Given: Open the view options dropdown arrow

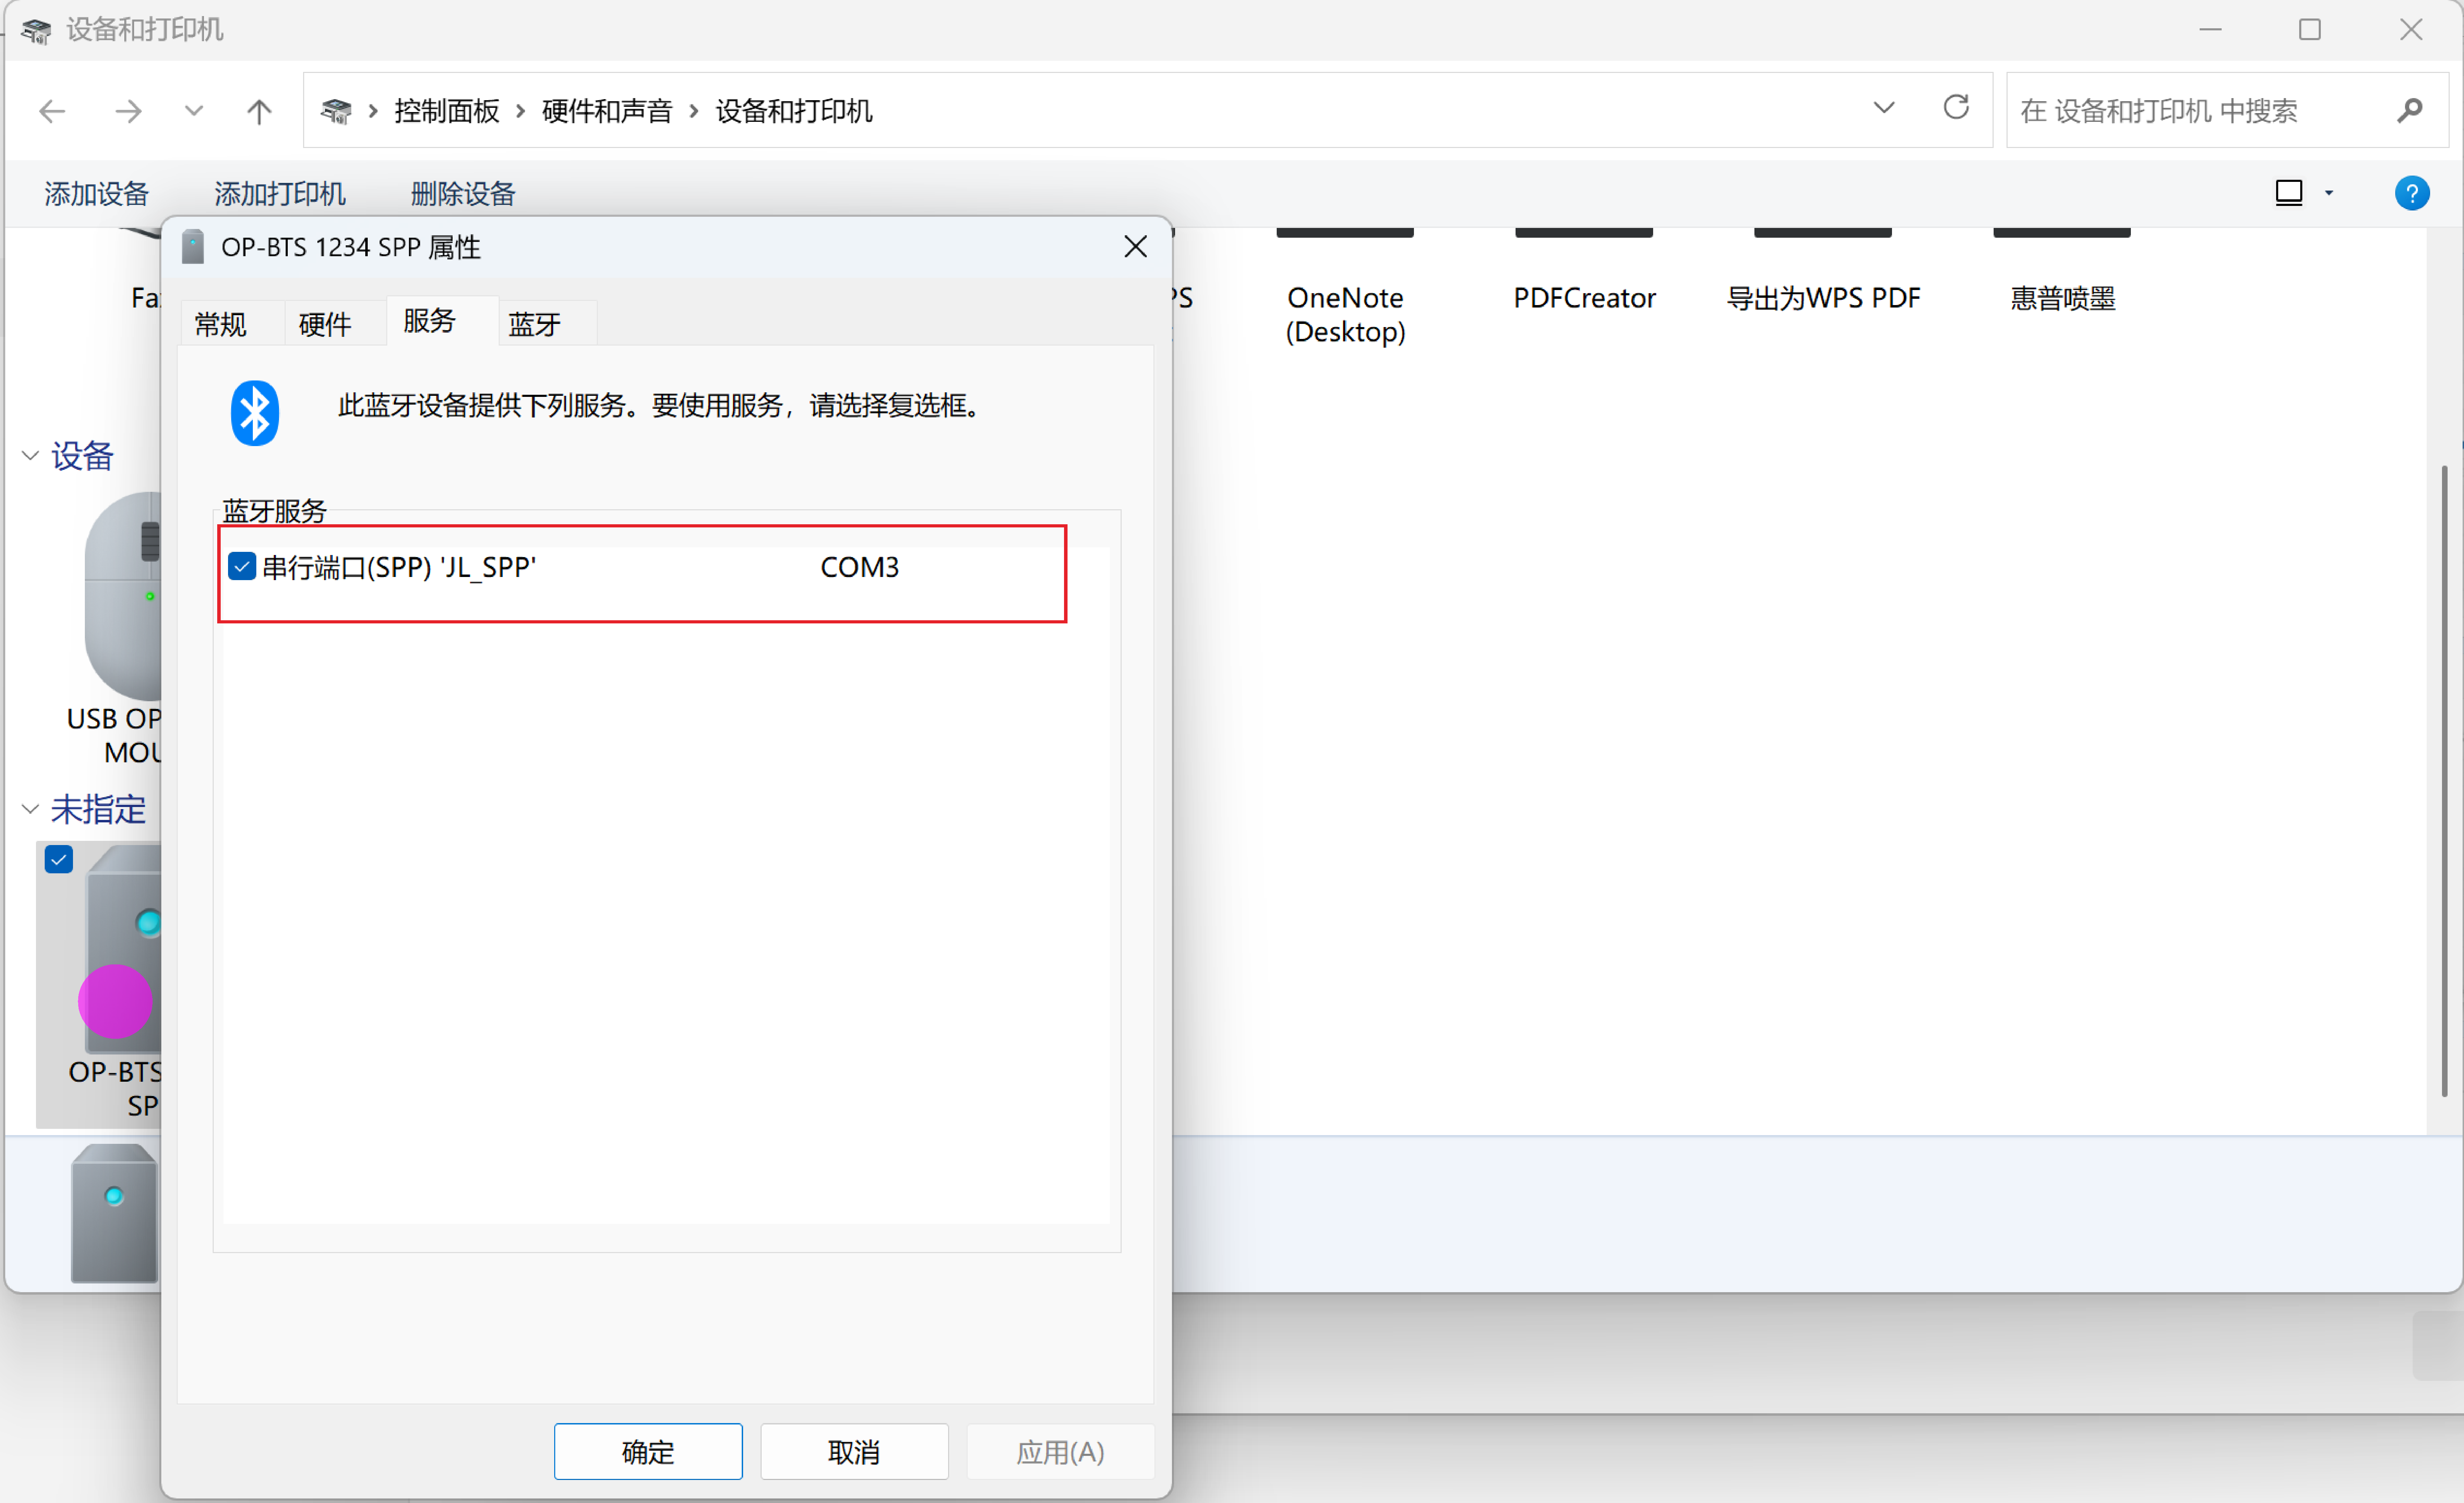Looking at the screenshot, I should 2329,193.
